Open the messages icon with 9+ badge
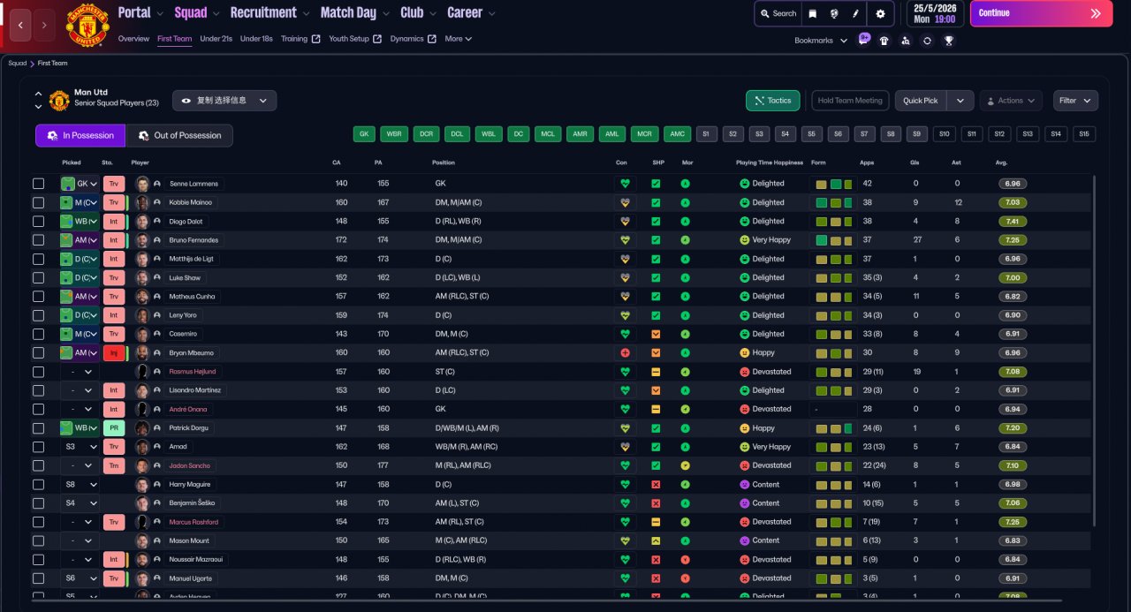1131x612 pixels. (863, 40)
